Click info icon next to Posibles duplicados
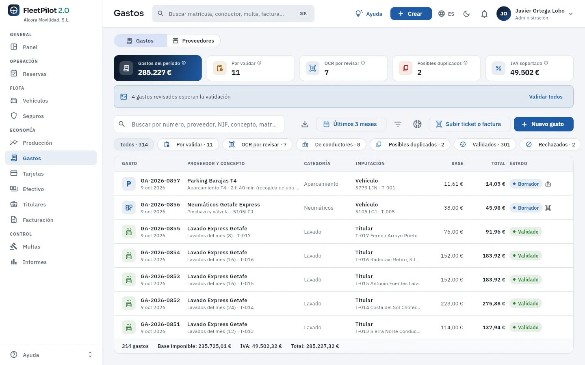 [466, 63]
